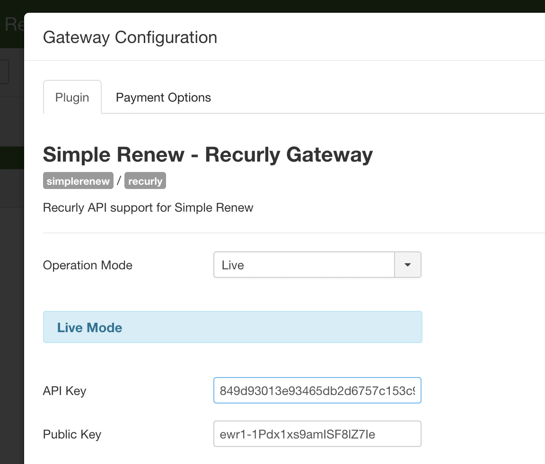
Task: Focus the API Key input field
Action: pos(317,390)
